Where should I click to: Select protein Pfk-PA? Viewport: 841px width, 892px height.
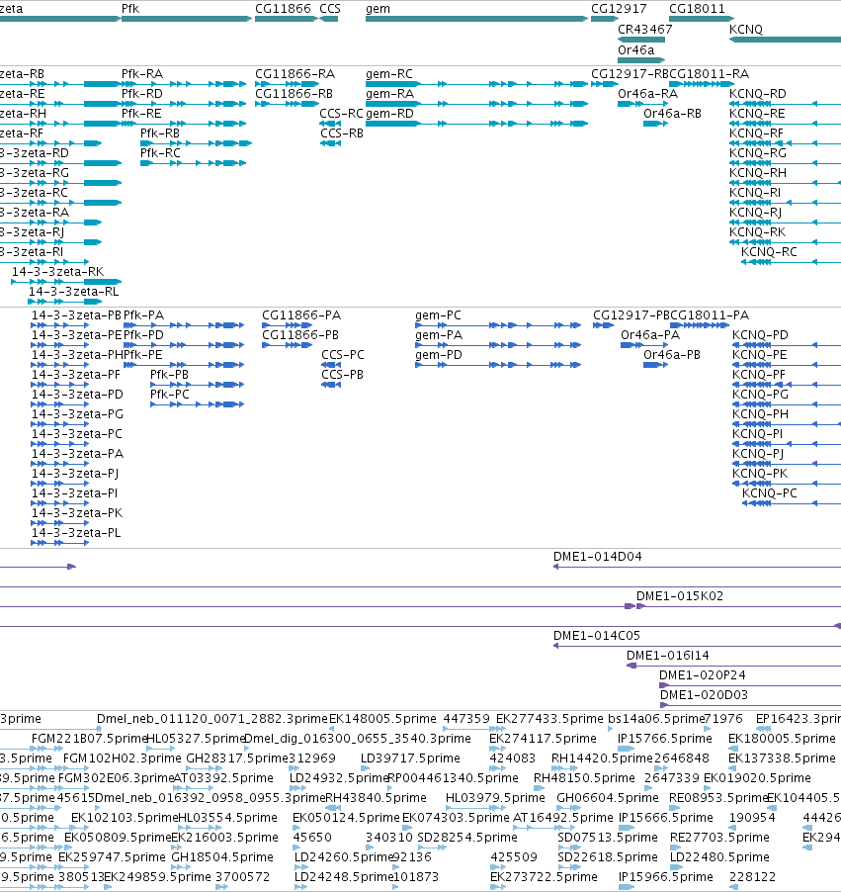tap(144, 315)
